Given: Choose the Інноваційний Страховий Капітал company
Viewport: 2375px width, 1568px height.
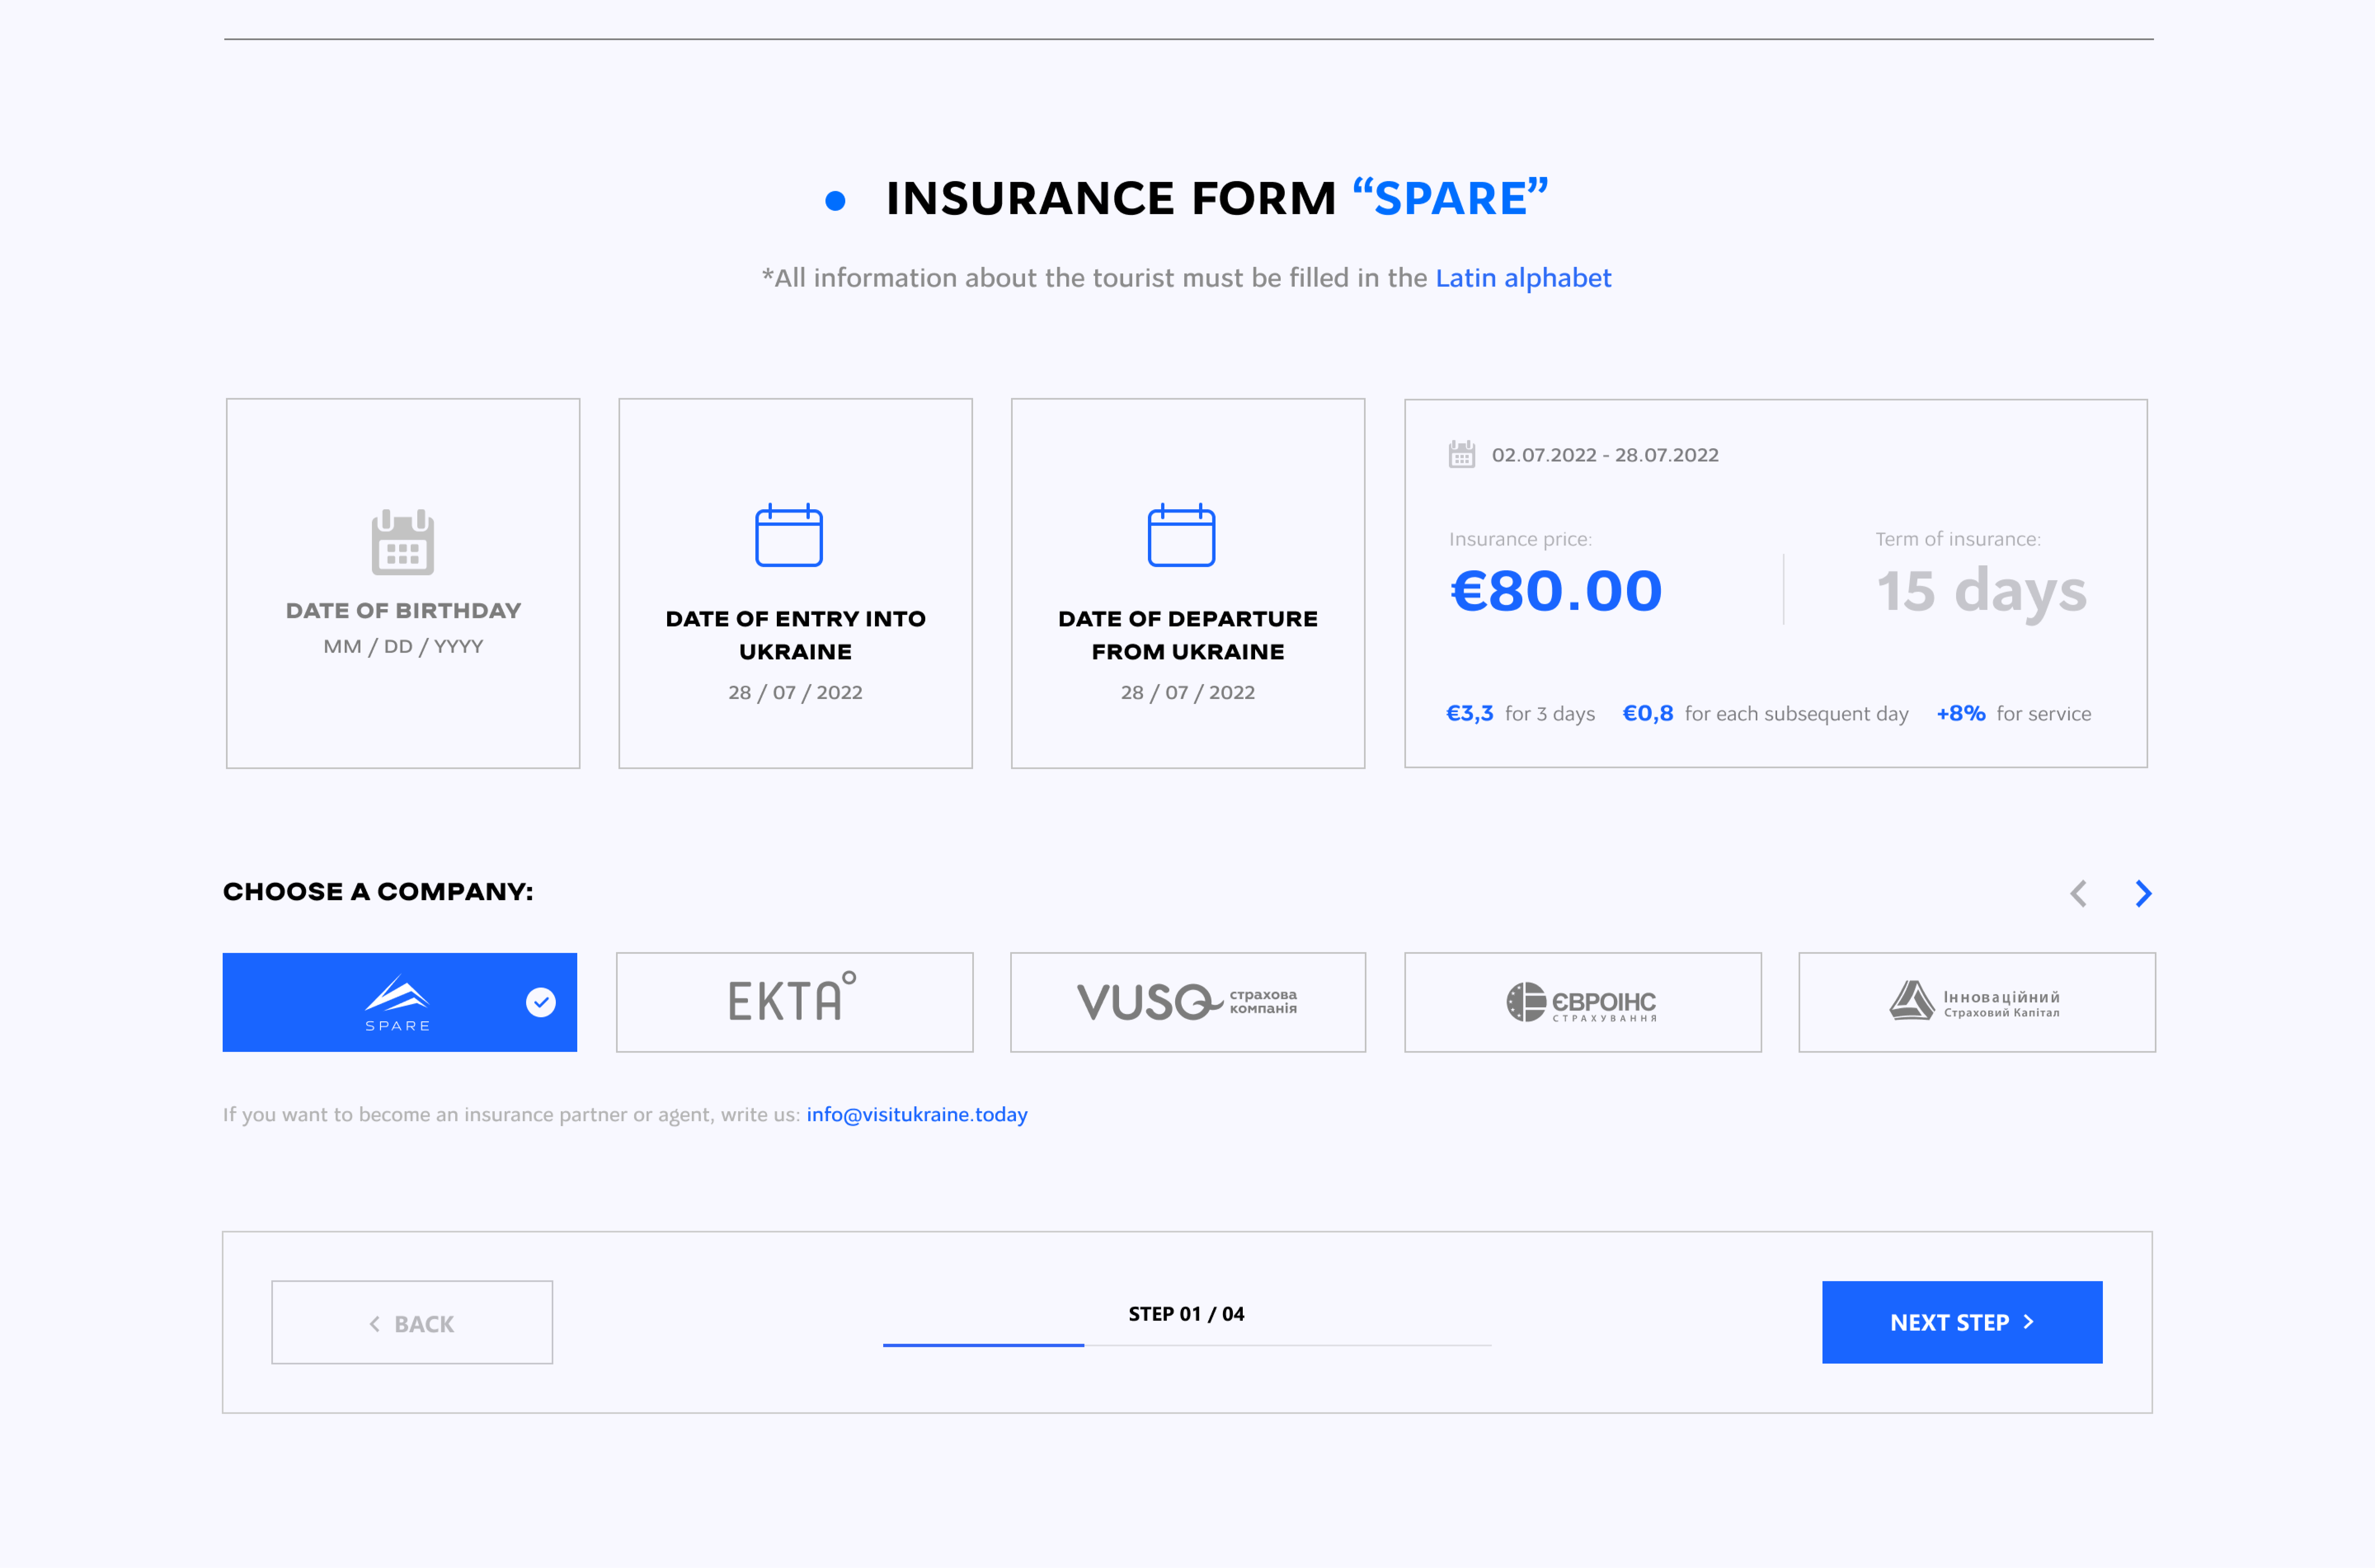Looking at the screenshot, I should [1976, 1001].
